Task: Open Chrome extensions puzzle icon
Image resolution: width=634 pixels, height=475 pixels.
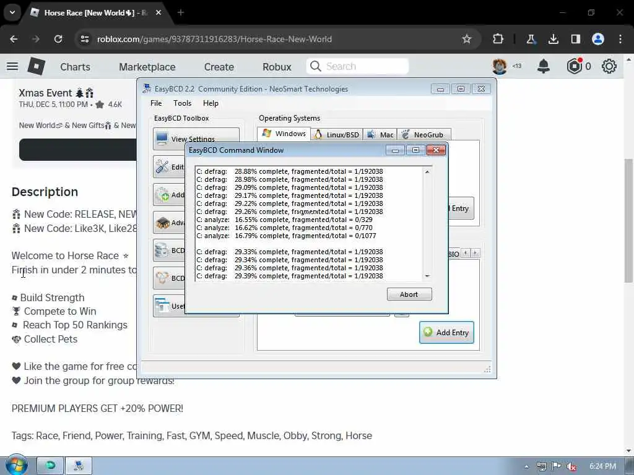Action: point(498,39)
